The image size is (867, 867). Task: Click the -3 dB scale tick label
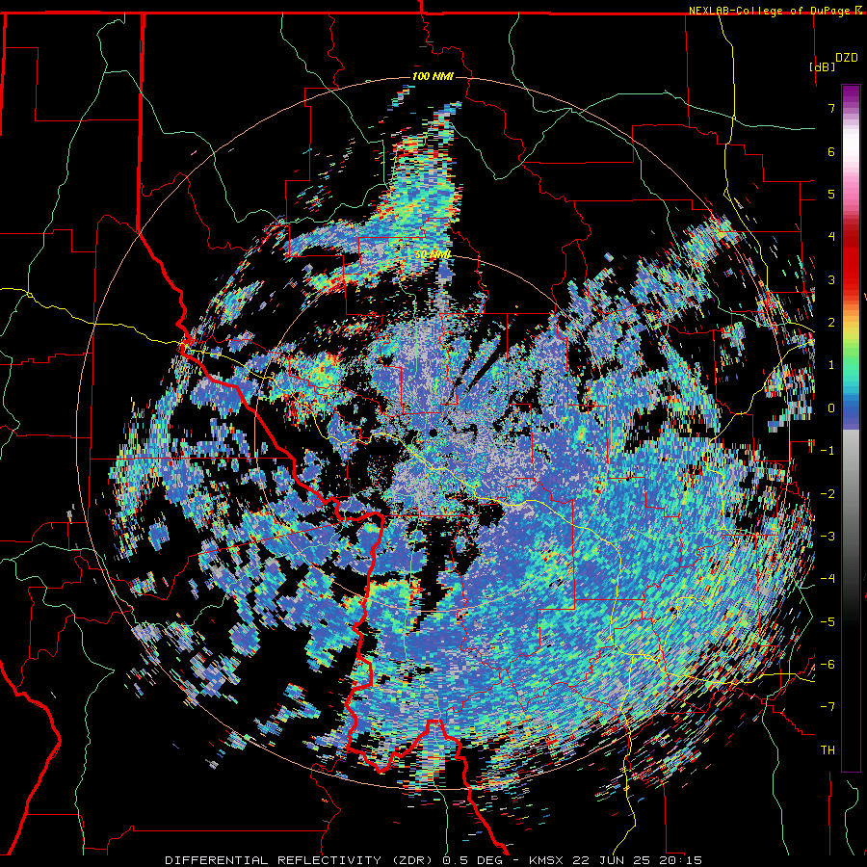(x=828, y=537)
